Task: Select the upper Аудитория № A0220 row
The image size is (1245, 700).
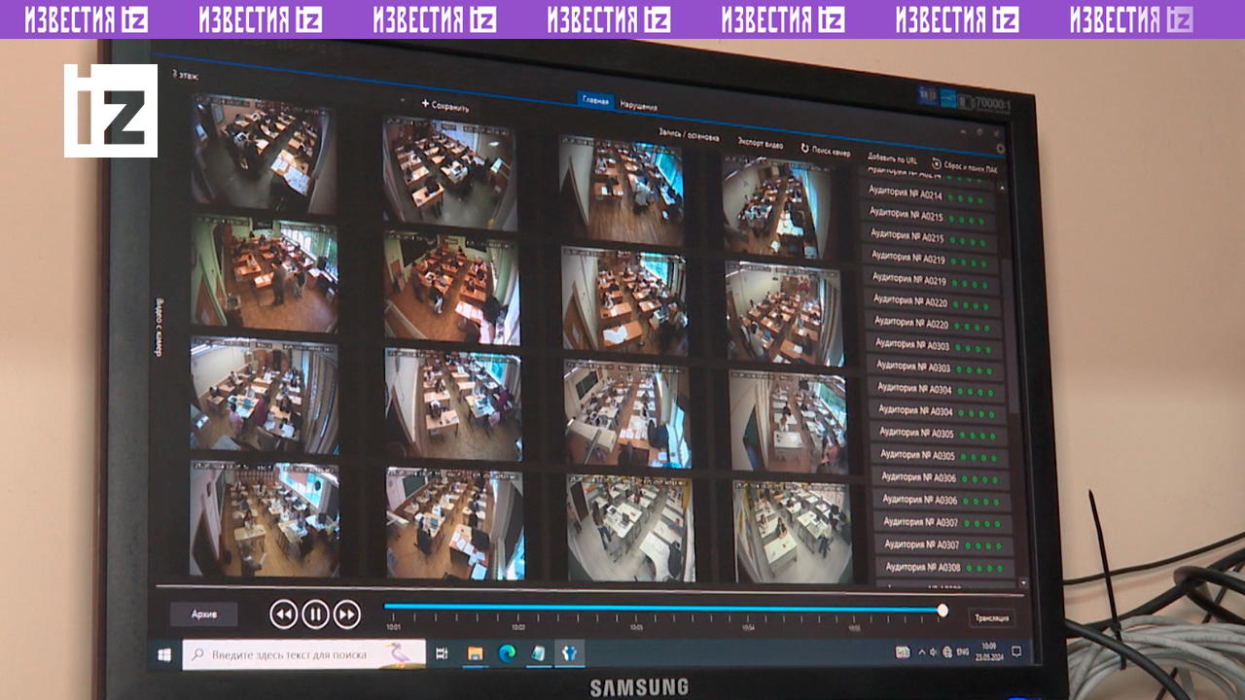Action: tap(935, 302)
